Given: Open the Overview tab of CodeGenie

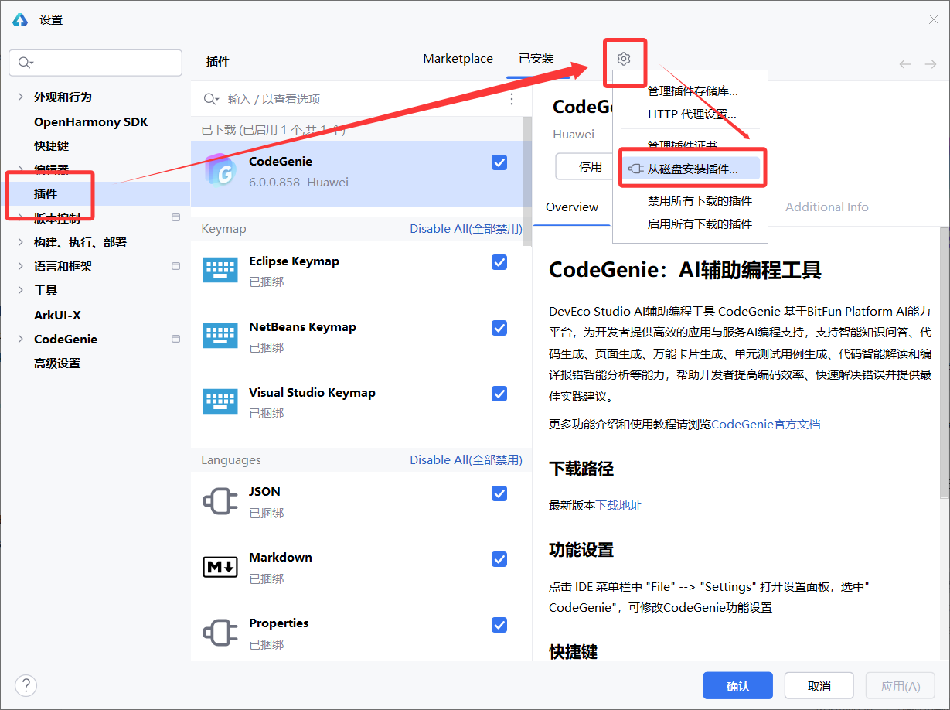Looking at the screenshot, I should (x=572, y=207).
